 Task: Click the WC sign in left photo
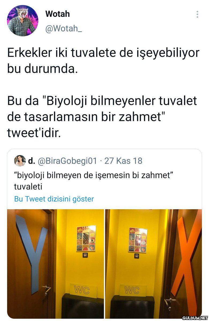pyautogui.click(x=82, y=289)
